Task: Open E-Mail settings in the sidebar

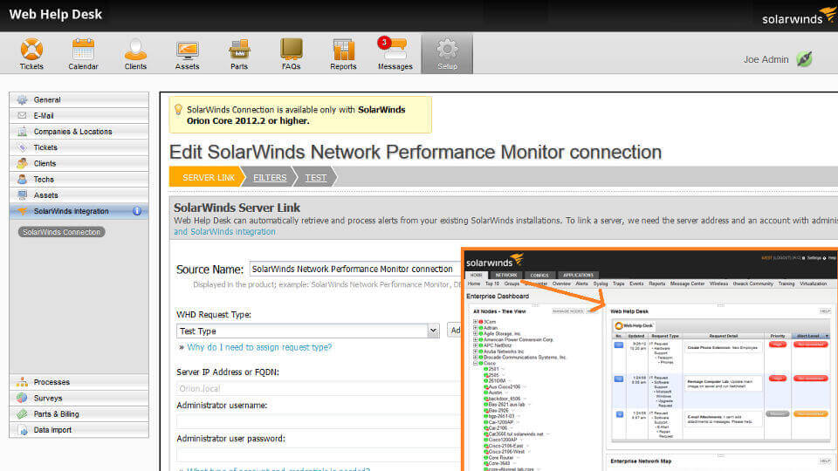Action: tap(79, 115)
